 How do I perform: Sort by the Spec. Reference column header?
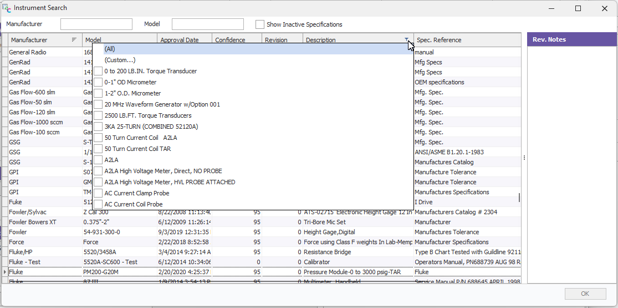439,40
